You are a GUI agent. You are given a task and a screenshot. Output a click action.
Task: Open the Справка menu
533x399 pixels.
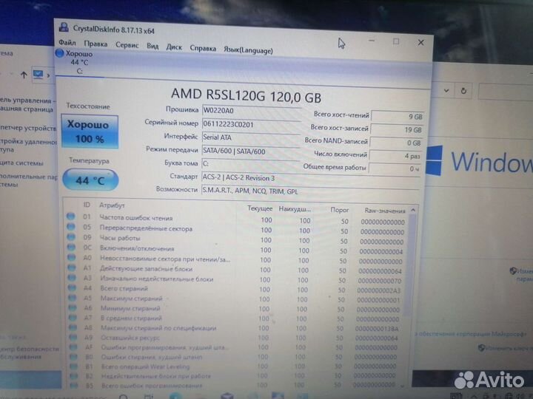click(x=203, y=49)
